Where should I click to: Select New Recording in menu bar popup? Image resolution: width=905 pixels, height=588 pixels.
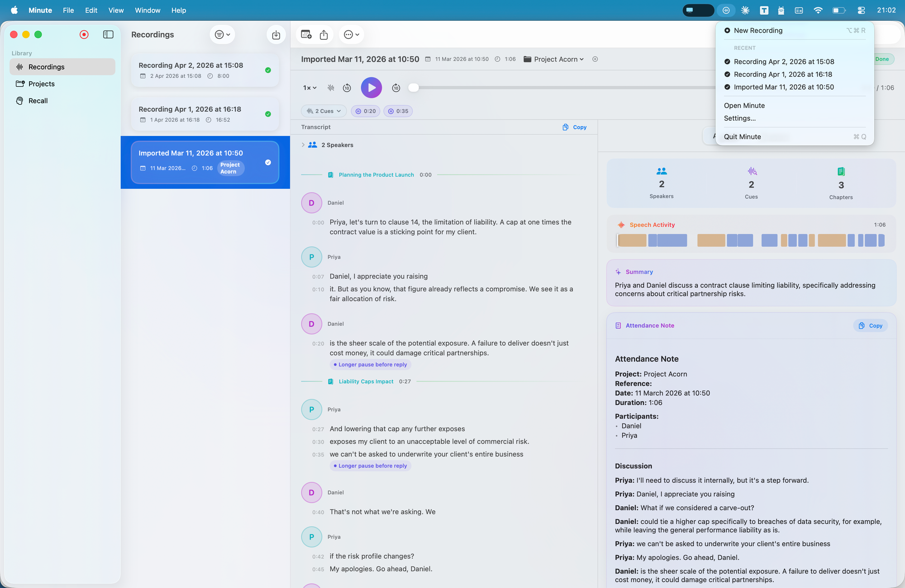(758, 30)
